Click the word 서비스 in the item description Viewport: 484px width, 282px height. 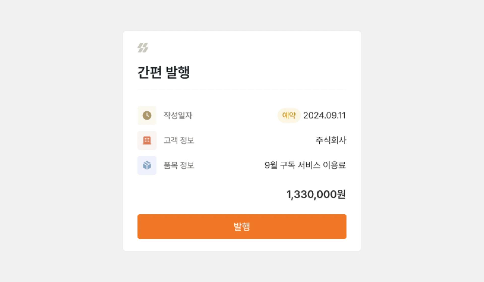coord(309,165)
